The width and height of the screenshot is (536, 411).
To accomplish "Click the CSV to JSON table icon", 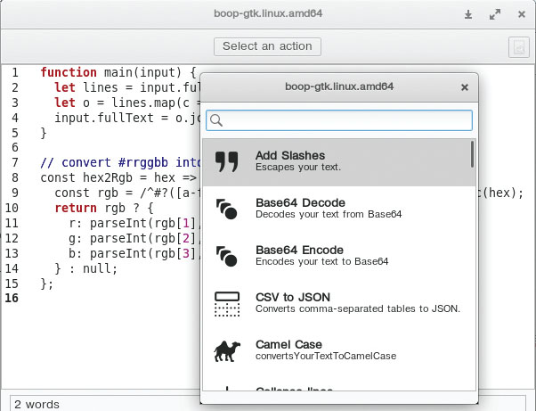I will point(227,303).
